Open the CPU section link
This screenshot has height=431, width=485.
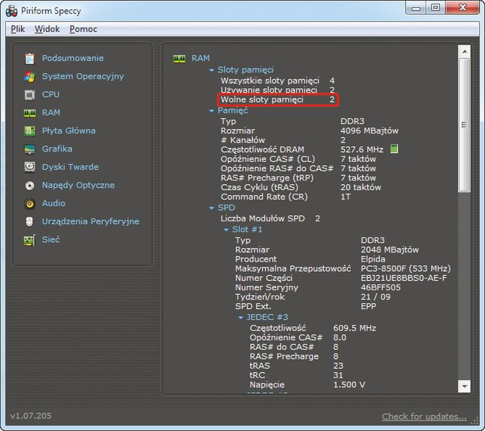pos(51,94)
